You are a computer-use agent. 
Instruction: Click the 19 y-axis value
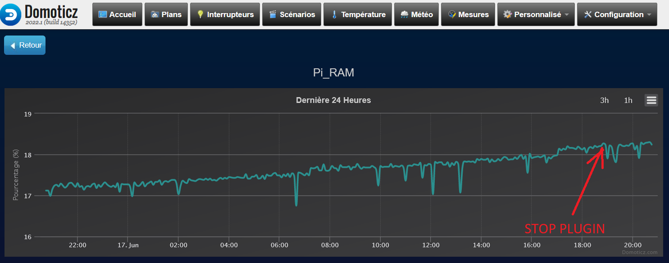click(x=27, y=114)
